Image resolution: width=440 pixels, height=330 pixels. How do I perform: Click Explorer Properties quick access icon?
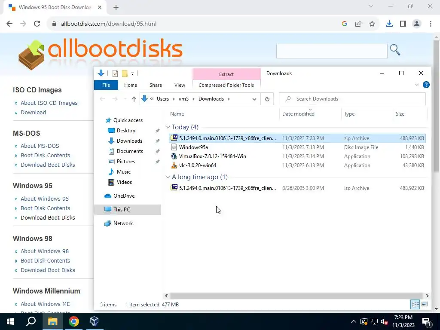[115, 73]
